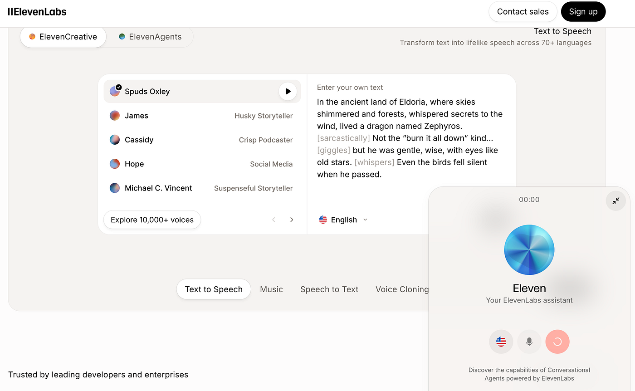This screenshot has height=391, width=635.
Task: Select the James Husky Storyteller voice
Action: coord(202,116)
